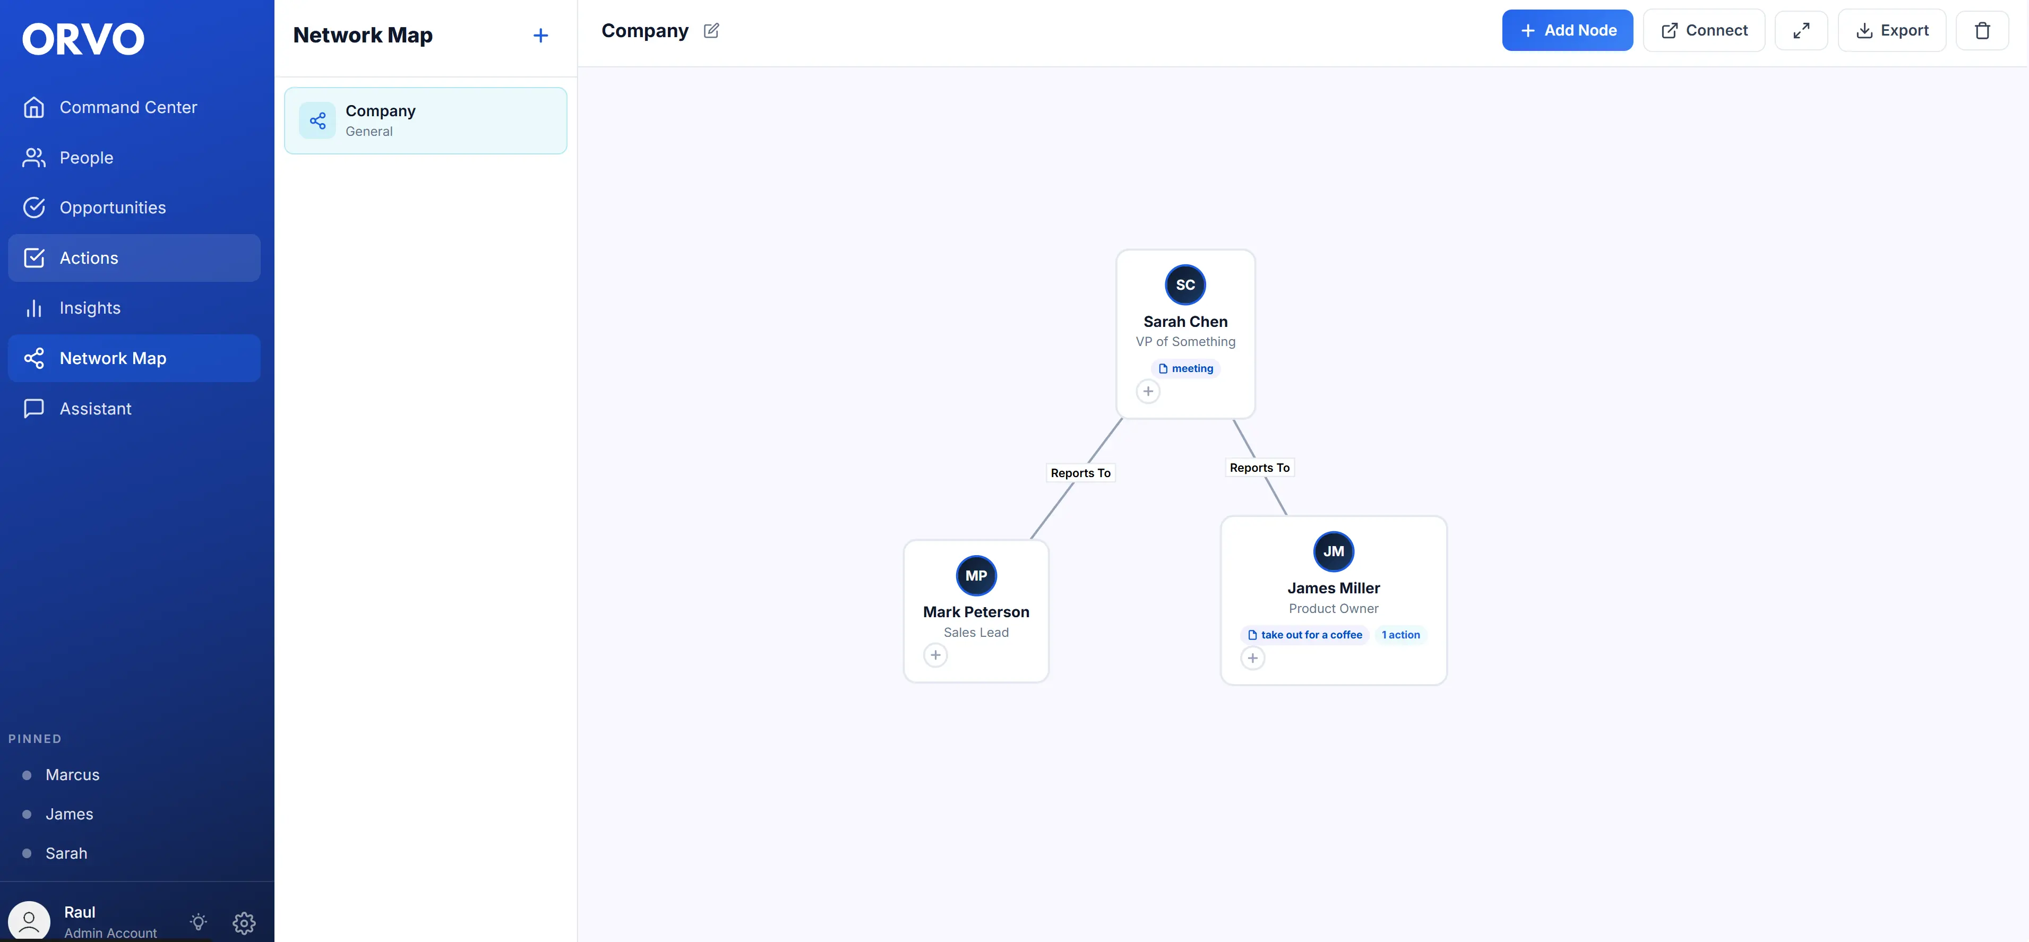The image size is (2029, 942).
Task: Click the 'take out for a coffee' badge on James Miller
Action: (x=1304, y=635)
